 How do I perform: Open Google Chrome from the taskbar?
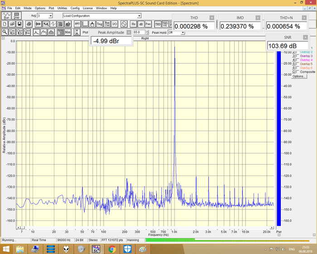click(x=112, y=249)
